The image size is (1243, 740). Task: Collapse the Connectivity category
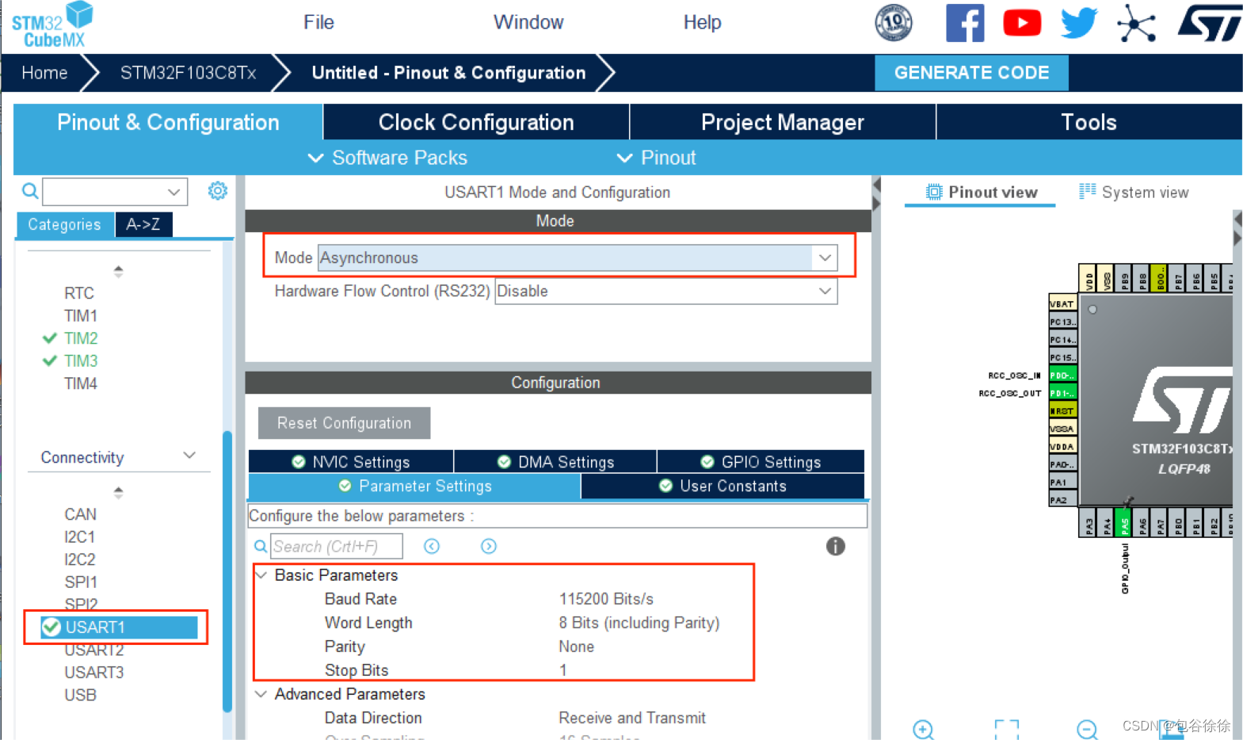click(x=189, y=456)
